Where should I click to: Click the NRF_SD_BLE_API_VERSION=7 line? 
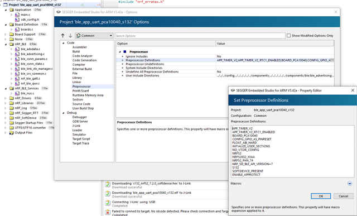coord(253,164)
